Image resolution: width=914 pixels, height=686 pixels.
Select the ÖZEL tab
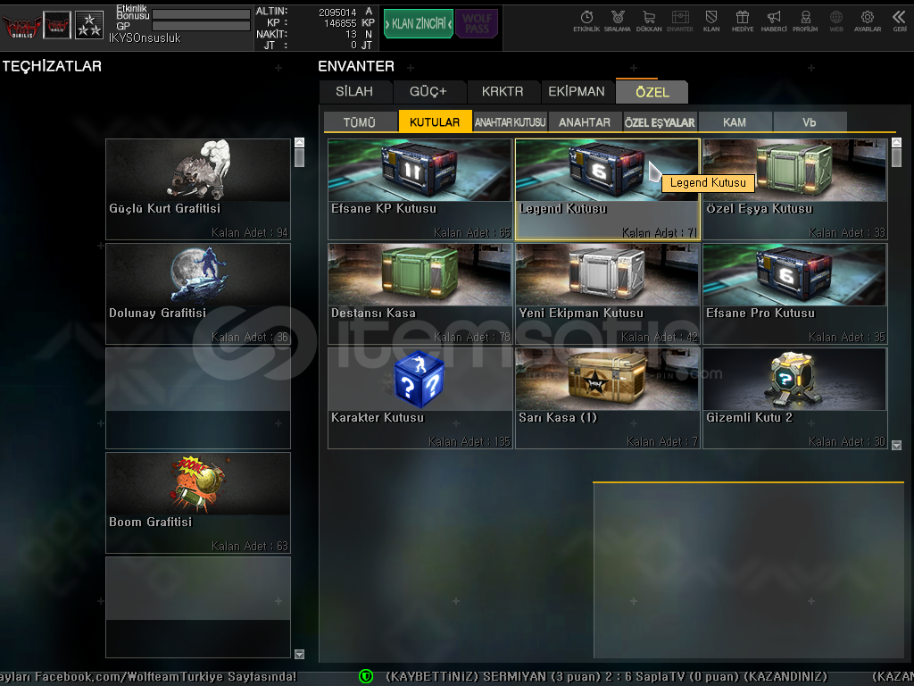coord(652,92)
